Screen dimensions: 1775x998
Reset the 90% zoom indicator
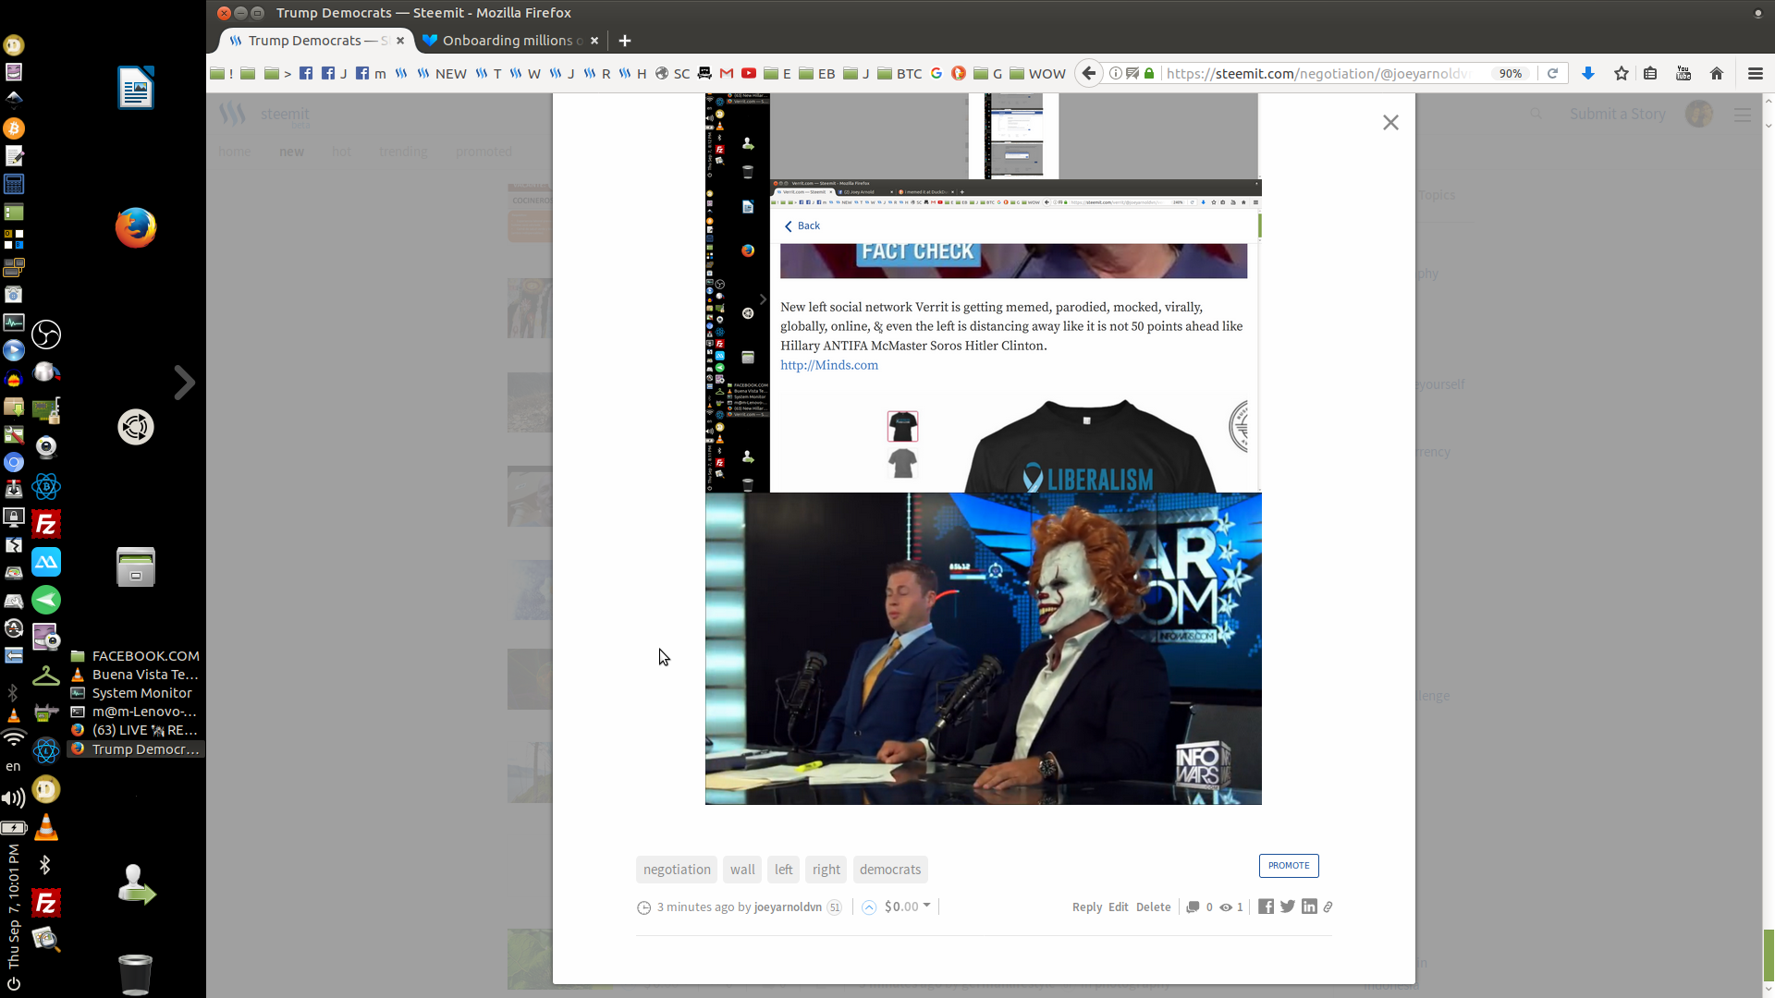tap(1511, 73)
